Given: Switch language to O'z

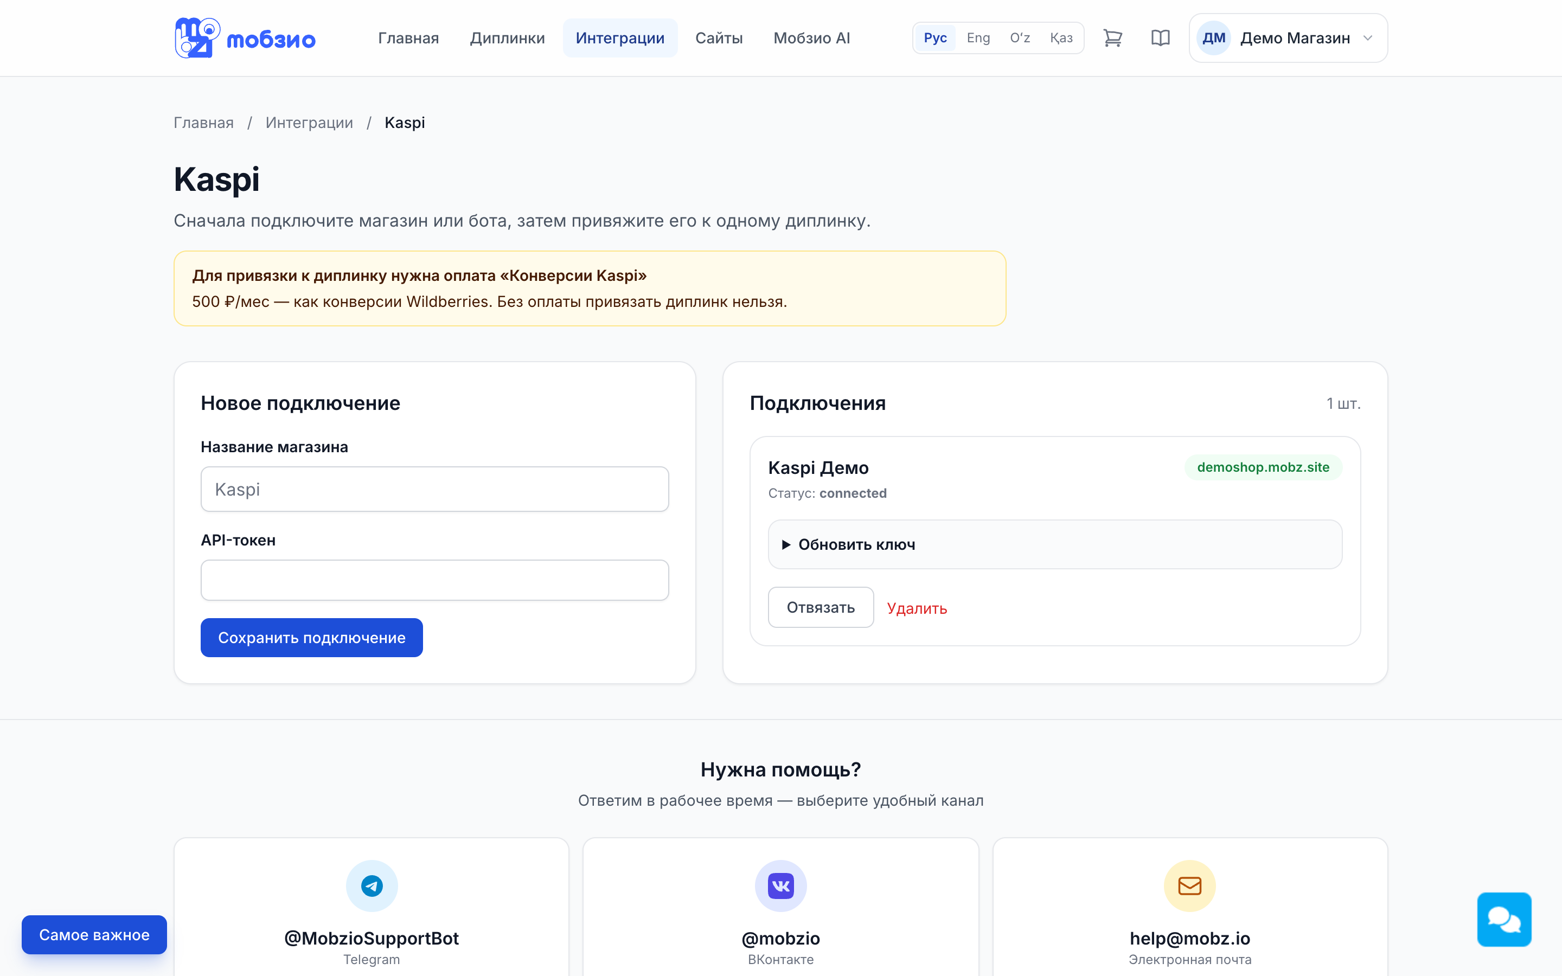Looking at the screenshot, I should click(1020, 38).
